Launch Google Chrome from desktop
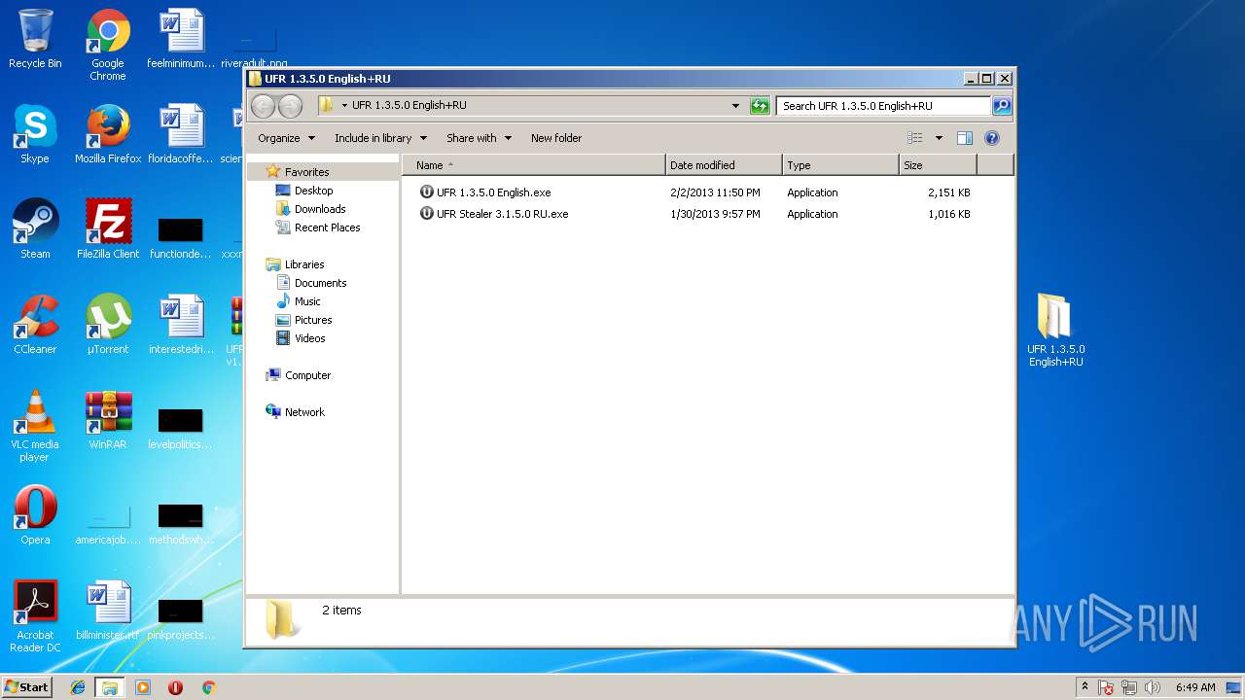 point(108,45)
